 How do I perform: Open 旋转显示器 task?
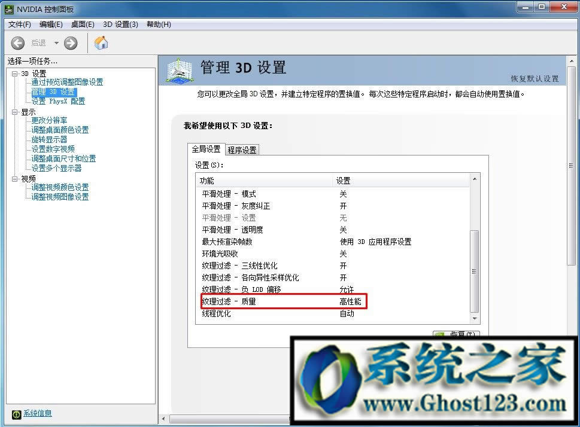(49, 139)
